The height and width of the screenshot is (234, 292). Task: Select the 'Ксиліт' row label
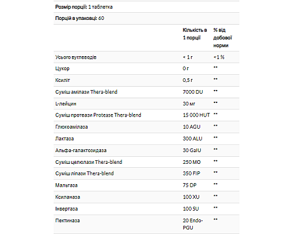pos(62,80)
